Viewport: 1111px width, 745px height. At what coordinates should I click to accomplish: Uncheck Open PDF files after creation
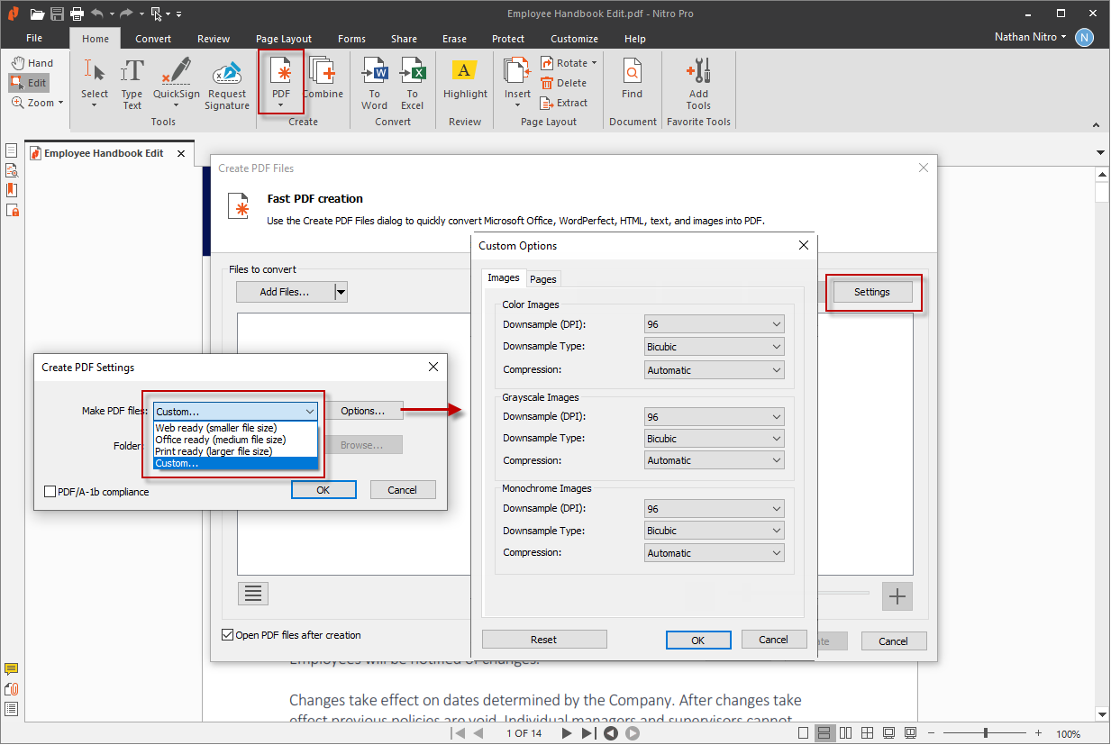pyautogui.click(x=227, y=635)
